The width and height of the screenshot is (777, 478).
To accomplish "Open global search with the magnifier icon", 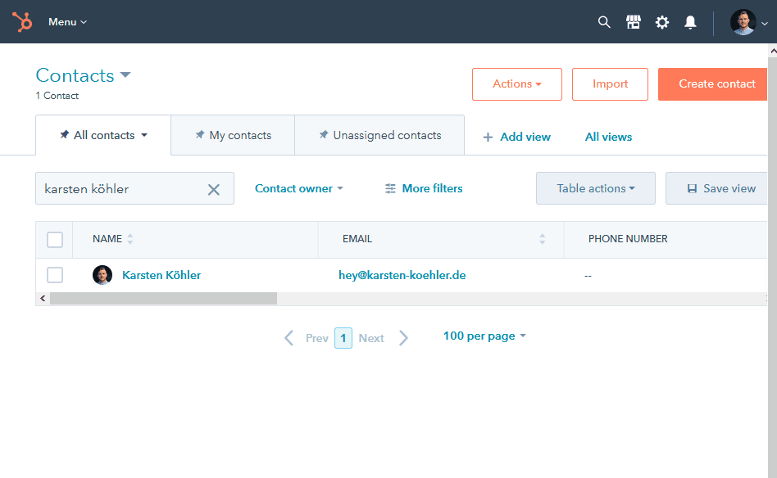I will coord(604,22).
